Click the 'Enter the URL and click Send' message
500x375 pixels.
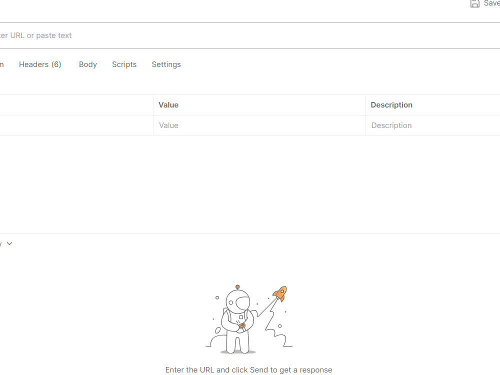click(x=248, y=370)
